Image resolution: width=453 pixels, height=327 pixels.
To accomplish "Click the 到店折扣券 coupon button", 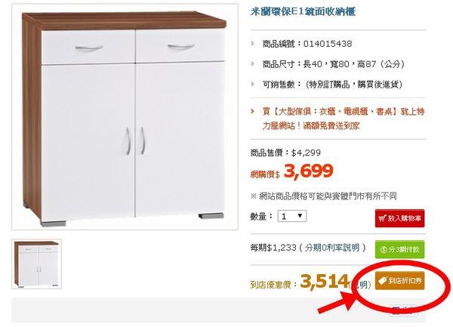I will [x=400, y=280].
